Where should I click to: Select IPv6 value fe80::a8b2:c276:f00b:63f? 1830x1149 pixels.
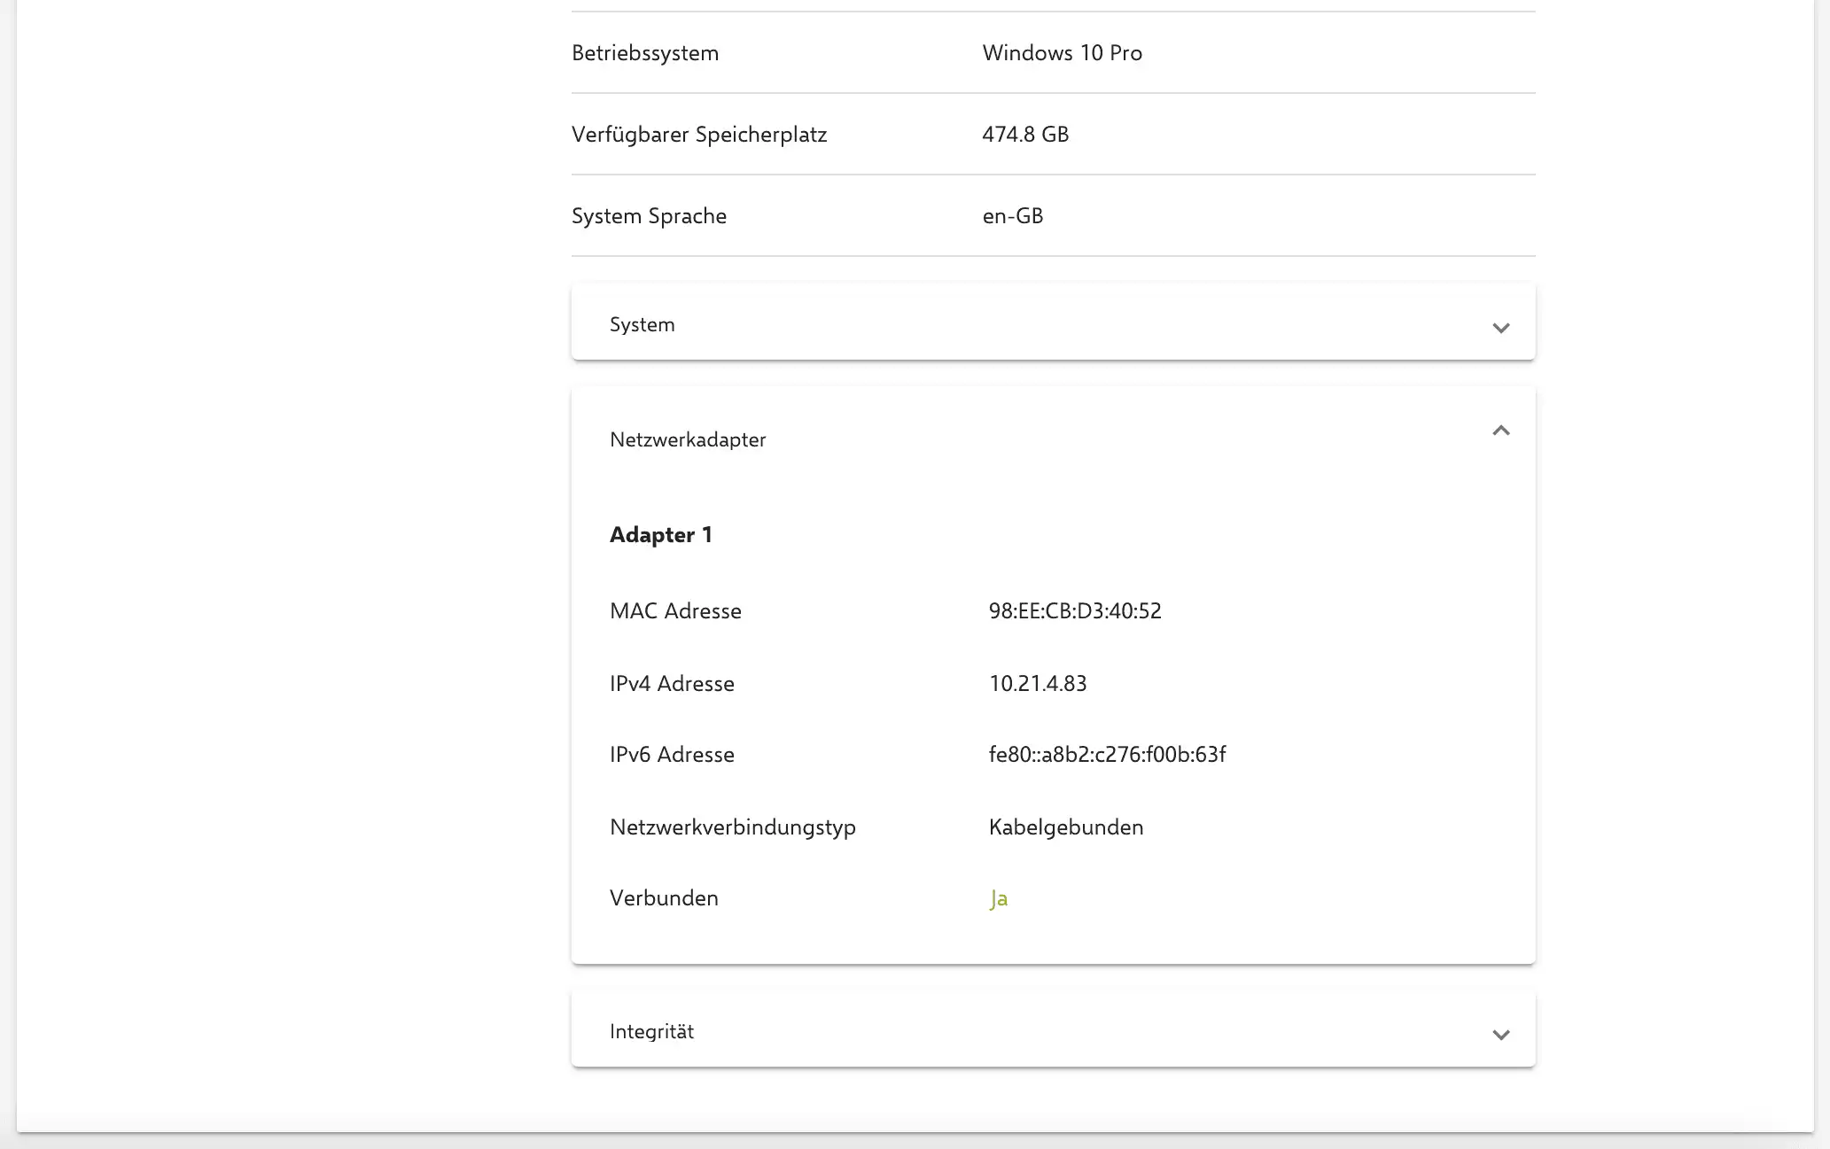click(x=1107, y=754)
